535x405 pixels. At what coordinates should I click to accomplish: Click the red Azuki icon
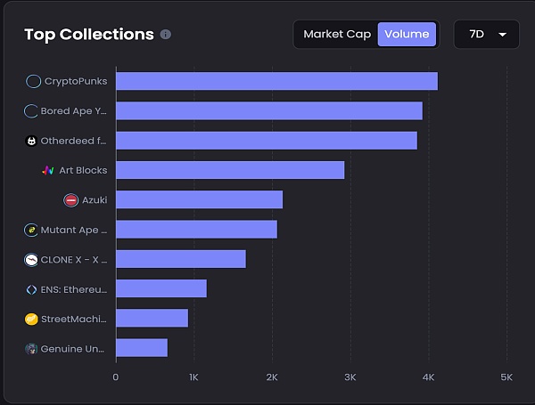(71, 200)
